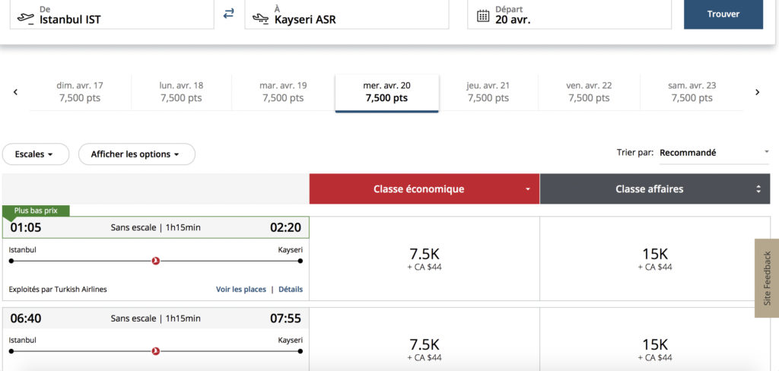Click the 06:40 departure time
The image size is (779, 371).
point(26,319)
